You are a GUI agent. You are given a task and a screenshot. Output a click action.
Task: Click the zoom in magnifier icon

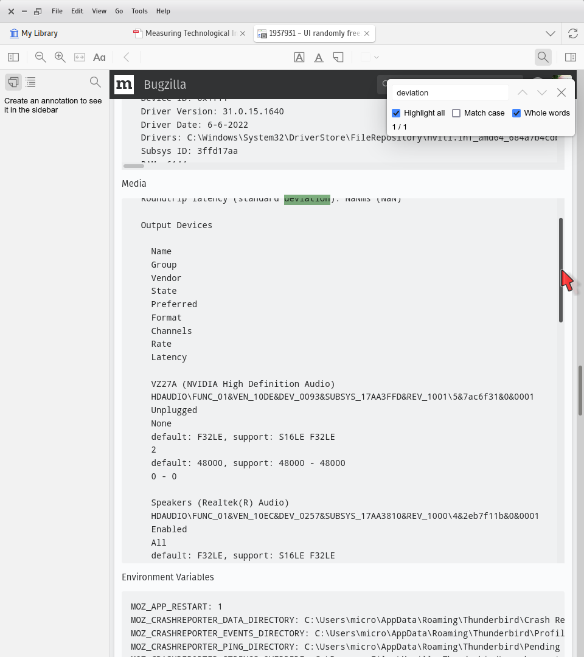pyautogui.click(x=60, y=57)
